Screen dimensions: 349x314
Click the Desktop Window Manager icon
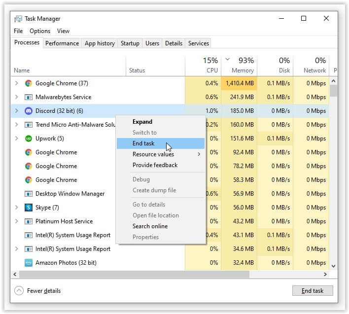tap(28, 194)
